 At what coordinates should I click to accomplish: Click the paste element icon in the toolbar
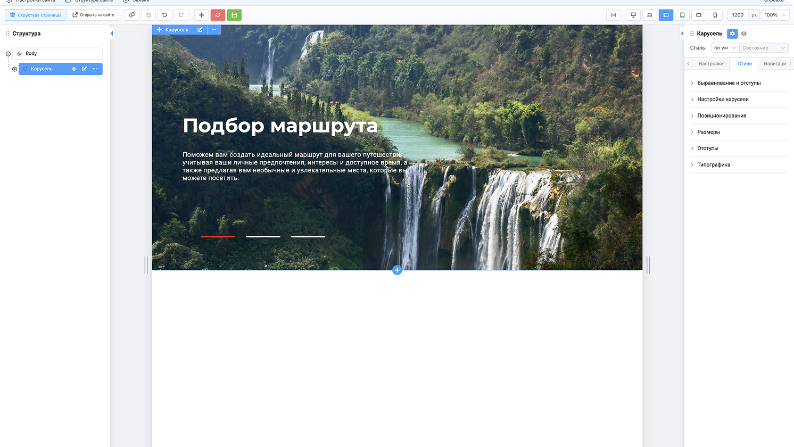(x=148, y=15)
